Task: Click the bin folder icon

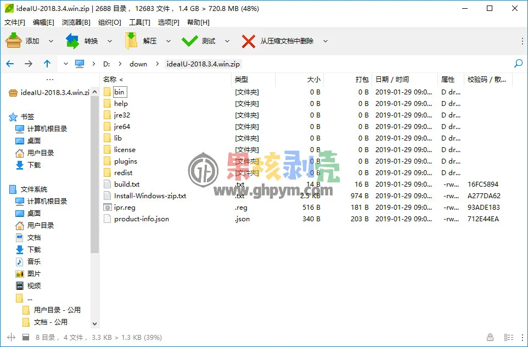Action: point(107,92)
